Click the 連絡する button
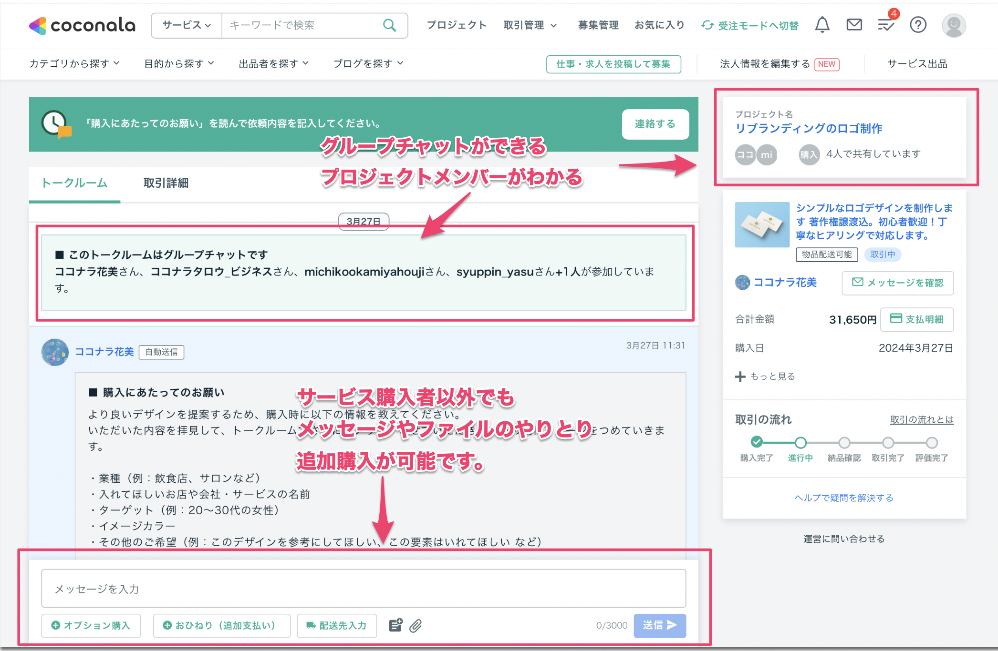The height and width of the screenshot is (651, 998). tap(655, 124)
